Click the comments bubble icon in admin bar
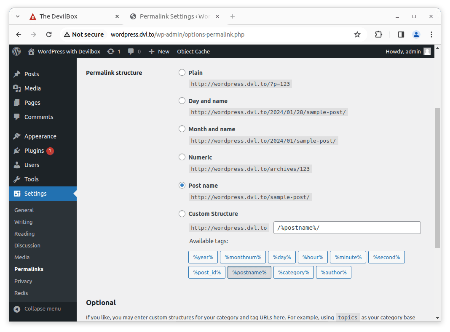This screenshot has width=450, height=332. pos(131,51)
